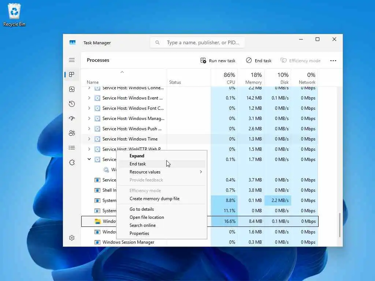This screenshot has height=281, width=375.
Task: Select Open file location
Action: coord(161,217)
